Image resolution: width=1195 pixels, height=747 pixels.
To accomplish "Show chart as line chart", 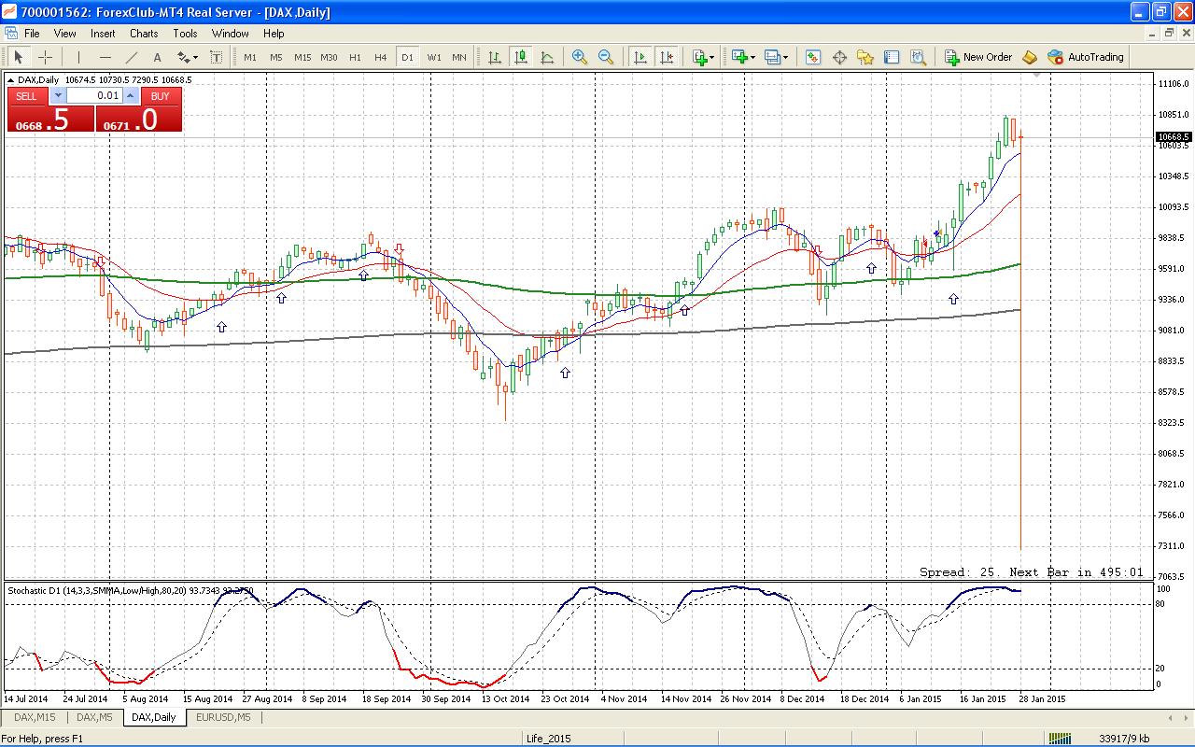I will tap(547, 57).
